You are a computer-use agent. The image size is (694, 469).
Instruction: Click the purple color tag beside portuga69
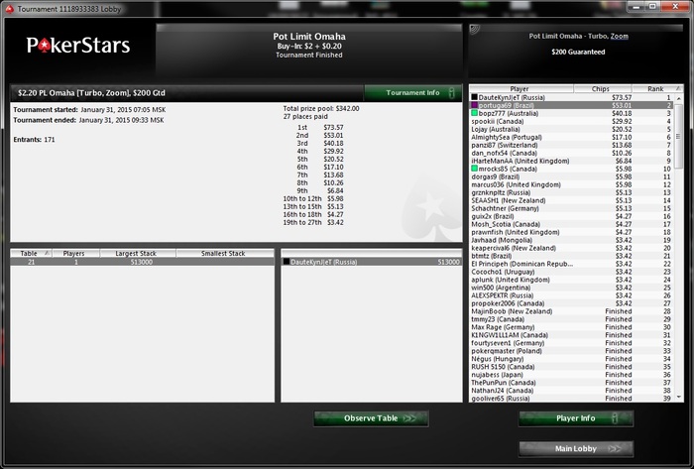475,105
